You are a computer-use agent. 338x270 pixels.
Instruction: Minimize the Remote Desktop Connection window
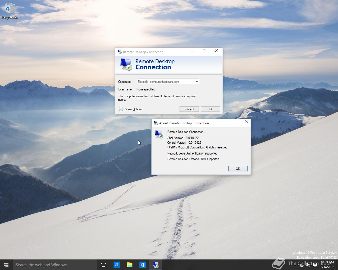point(192,51)
